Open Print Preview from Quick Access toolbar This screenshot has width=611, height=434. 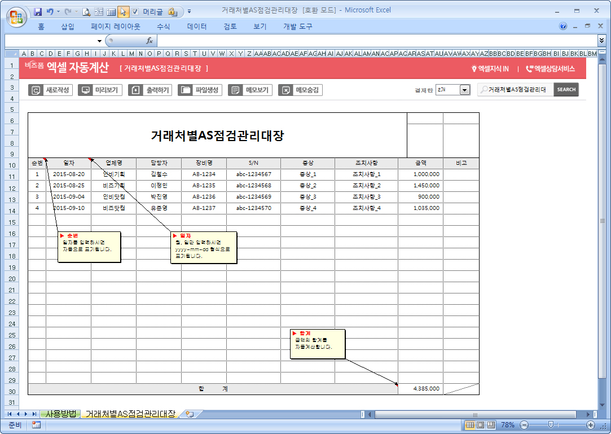(86, 12)
